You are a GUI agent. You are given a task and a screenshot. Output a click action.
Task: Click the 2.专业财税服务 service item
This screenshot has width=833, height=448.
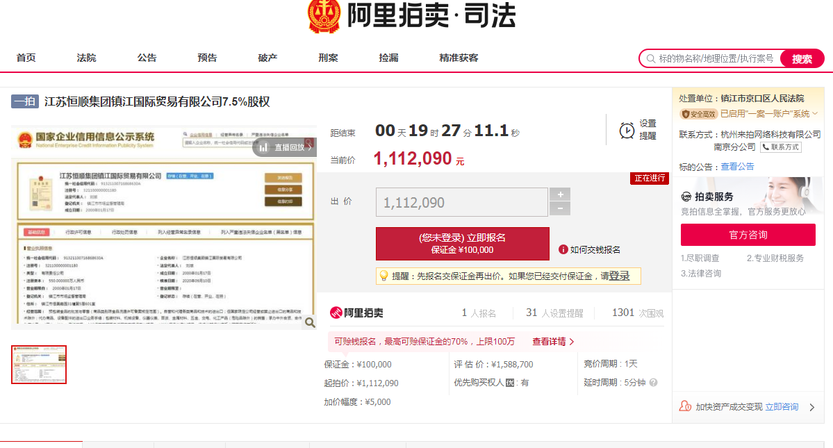point(775,258)
